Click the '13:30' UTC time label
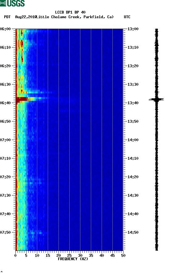This screenshot has width=170, height=275. pyautogui.click(x=133, y=84)
